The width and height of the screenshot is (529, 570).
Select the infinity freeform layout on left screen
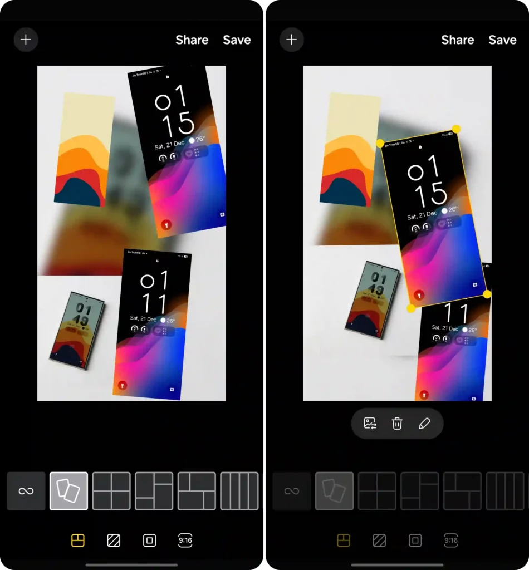click(26, 491)
